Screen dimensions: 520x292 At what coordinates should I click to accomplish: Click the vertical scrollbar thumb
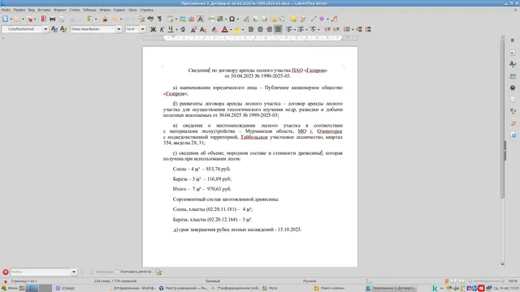[x=502, y=119]
